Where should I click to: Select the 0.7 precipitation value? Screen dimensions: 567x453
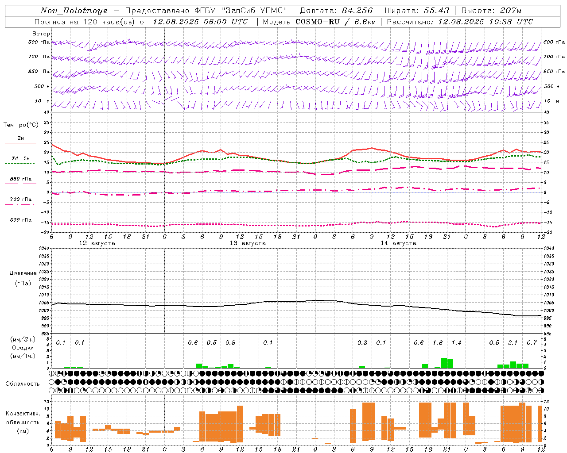click(532, 342)
